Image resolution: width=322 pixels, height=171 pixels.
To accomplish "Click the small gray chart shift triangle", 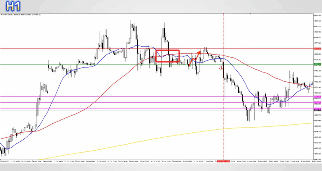I will coord(250,14).
